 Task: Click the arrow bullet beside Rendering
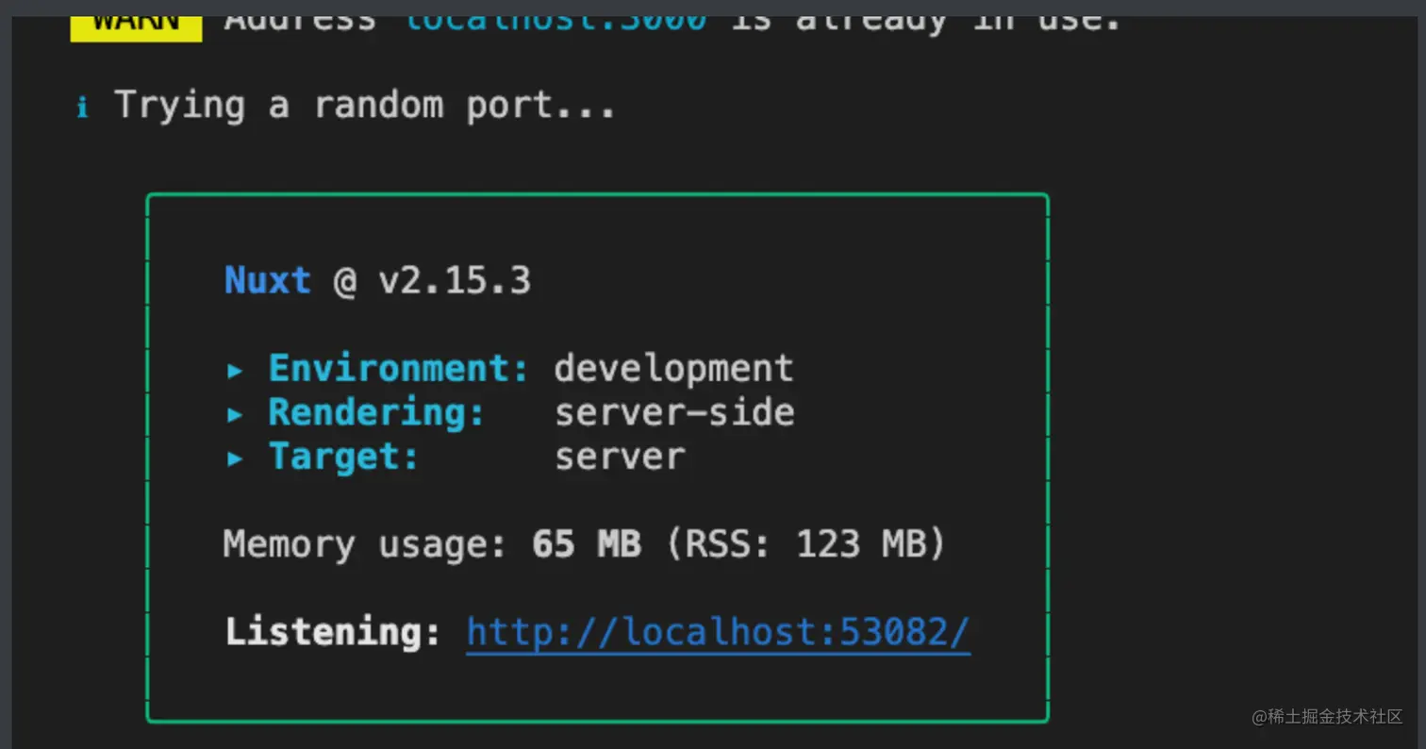235,414
